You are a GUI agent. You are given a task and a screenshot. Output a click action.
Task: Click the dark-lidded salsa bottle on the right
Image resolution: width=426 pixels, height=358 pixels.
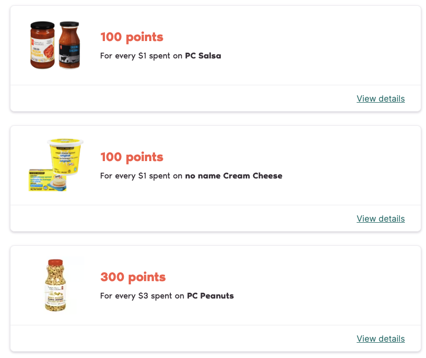coord(70,45)
